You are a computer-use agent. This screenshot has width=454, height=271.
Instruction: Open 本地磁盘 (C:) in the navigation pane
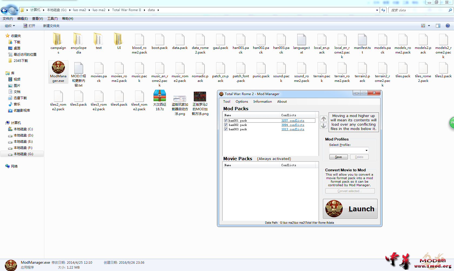[23, 129]
